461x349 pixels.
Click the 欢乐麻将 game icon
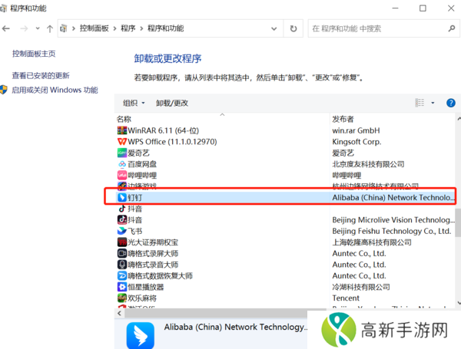[x=121, y=298]
